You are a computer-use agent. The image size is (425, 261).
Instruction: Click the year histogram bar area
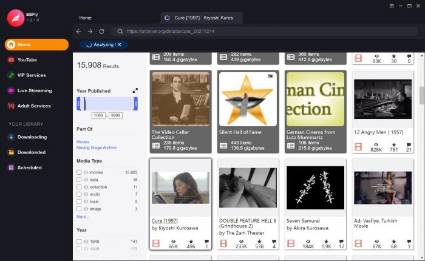pyautogui.click(x=107, y=104)
